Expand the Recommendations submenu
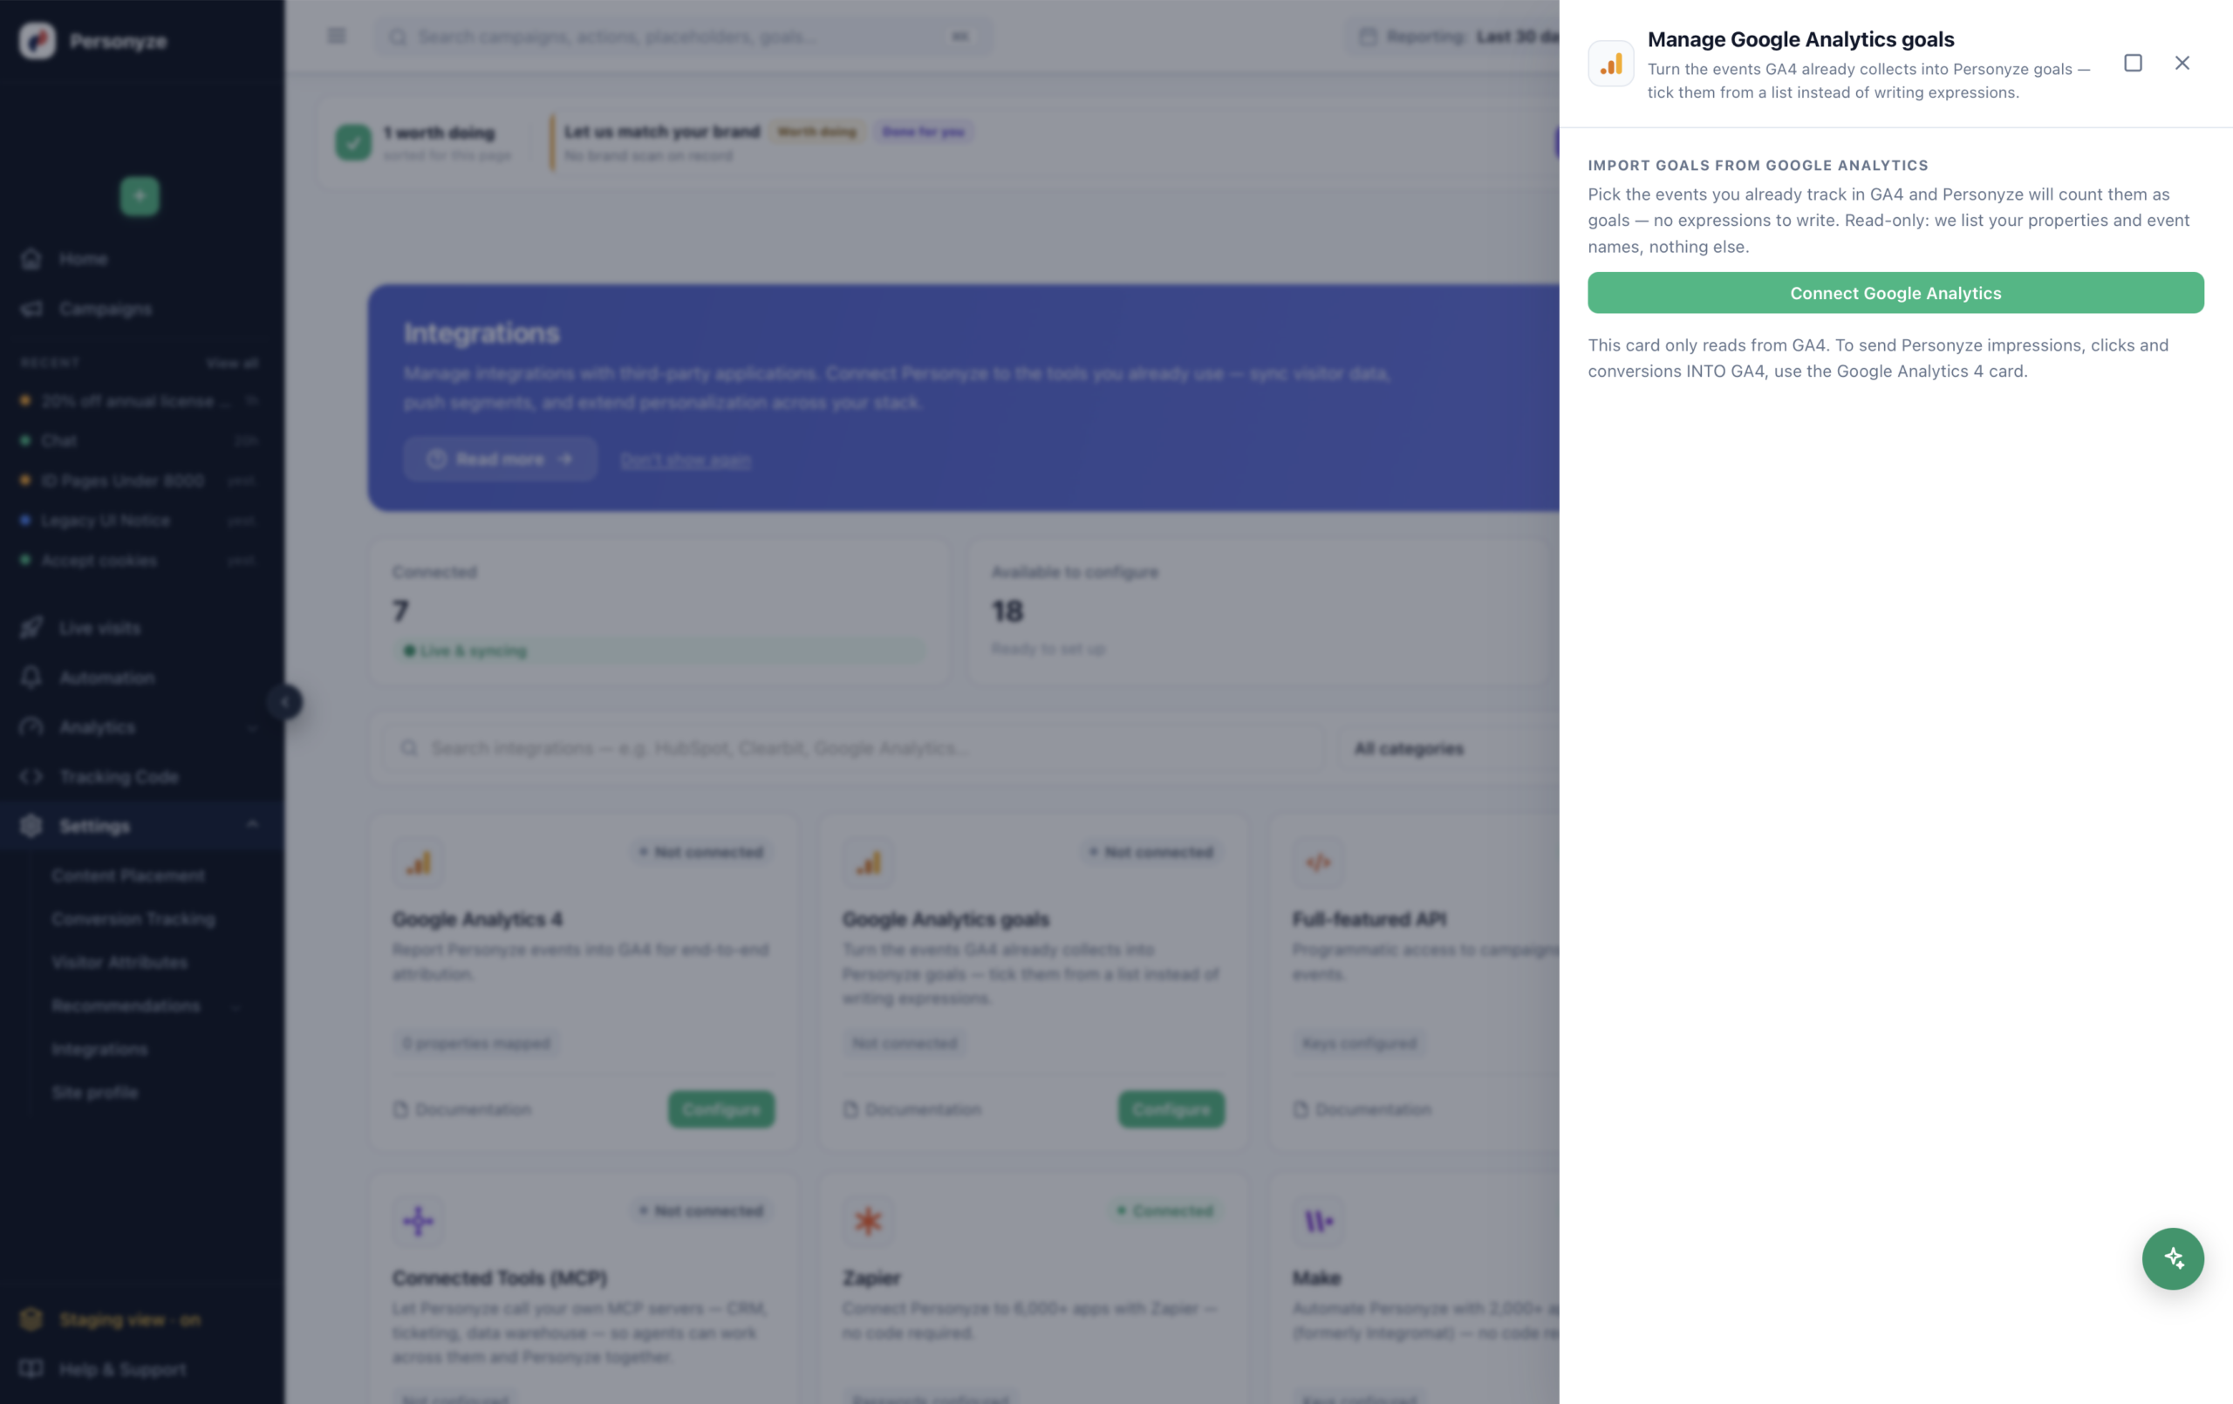This screenshot has width=2233, height=1404. 236,1006
